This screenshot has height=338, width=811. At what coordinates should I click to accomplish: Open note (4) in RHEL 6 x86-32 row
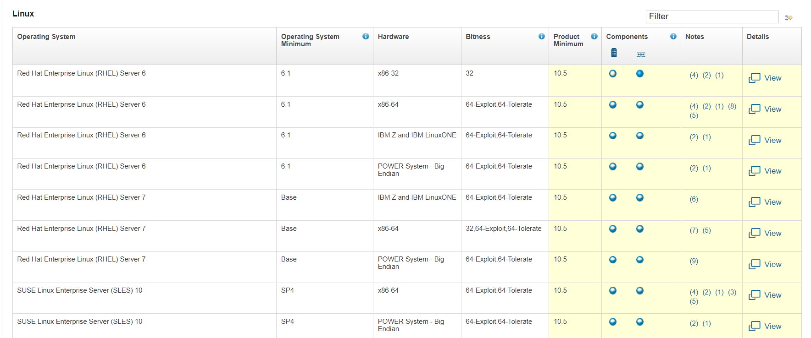pyautogui.click(x=694, y=75)
